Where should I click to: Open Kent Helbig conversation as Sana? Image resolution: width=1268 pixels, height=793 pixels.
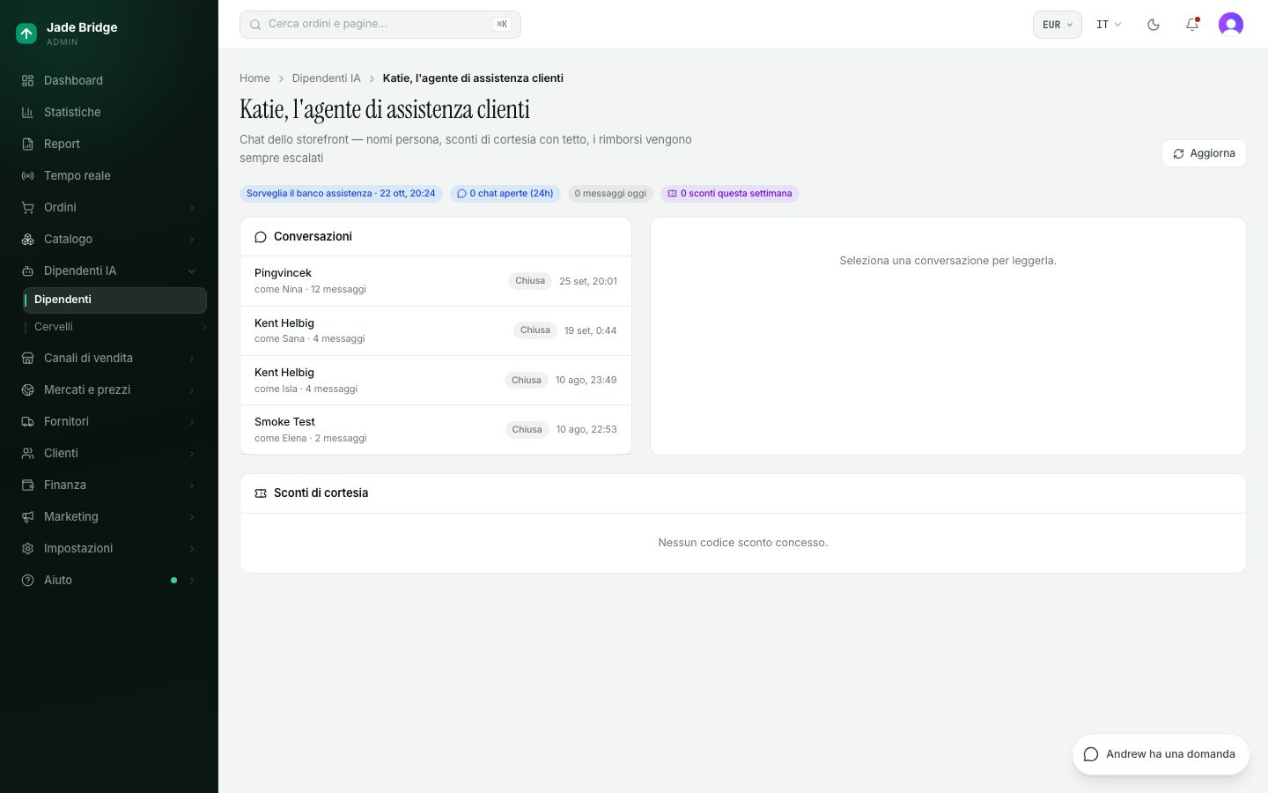click(x=436, y=330)
